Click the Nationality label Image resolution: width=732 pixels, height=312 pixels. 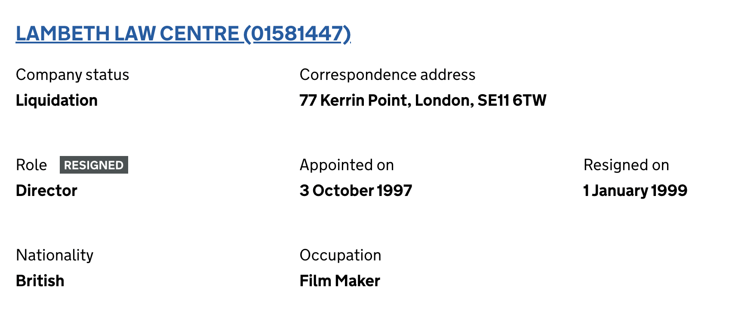tap(55, 255)
